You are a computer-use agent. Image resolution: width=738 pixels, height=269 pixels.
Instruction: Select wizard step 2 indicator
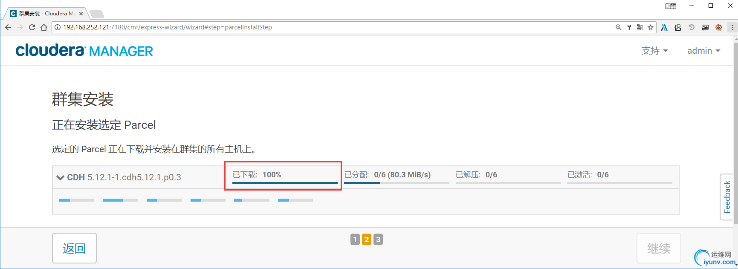367,240
